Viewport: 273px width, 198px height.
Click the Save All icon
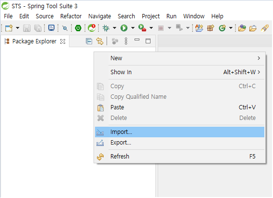coord(38,28)
